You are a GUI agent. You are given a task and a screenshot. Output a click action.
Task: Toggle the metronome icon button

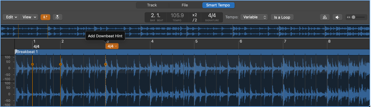click(325, 17)
